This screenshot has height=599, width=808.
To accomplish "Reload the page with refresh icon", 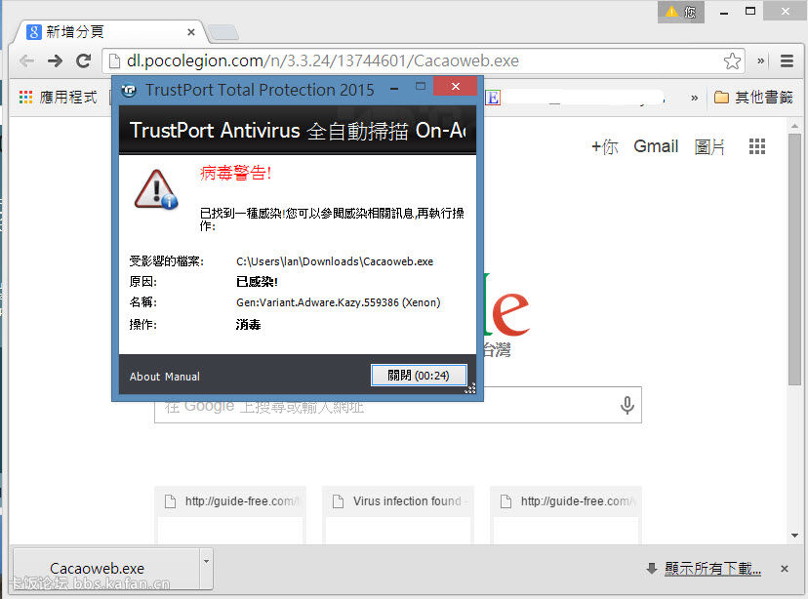I will point(84,61).
